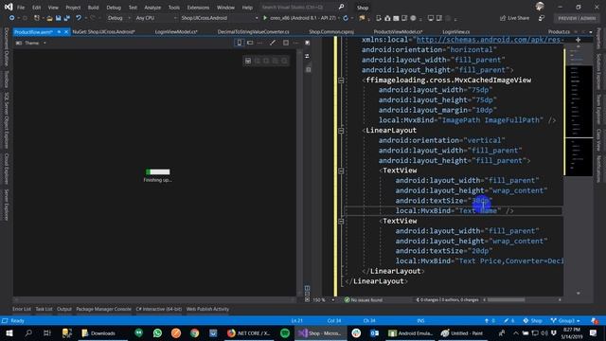Click the Save file toolbar icon
This screenshot has width=606, height=341.
click(58, 18)
